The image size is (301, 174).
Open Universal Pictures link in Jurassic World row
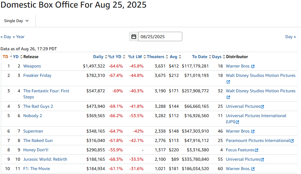pyautogui.click(x=243, y=159)
